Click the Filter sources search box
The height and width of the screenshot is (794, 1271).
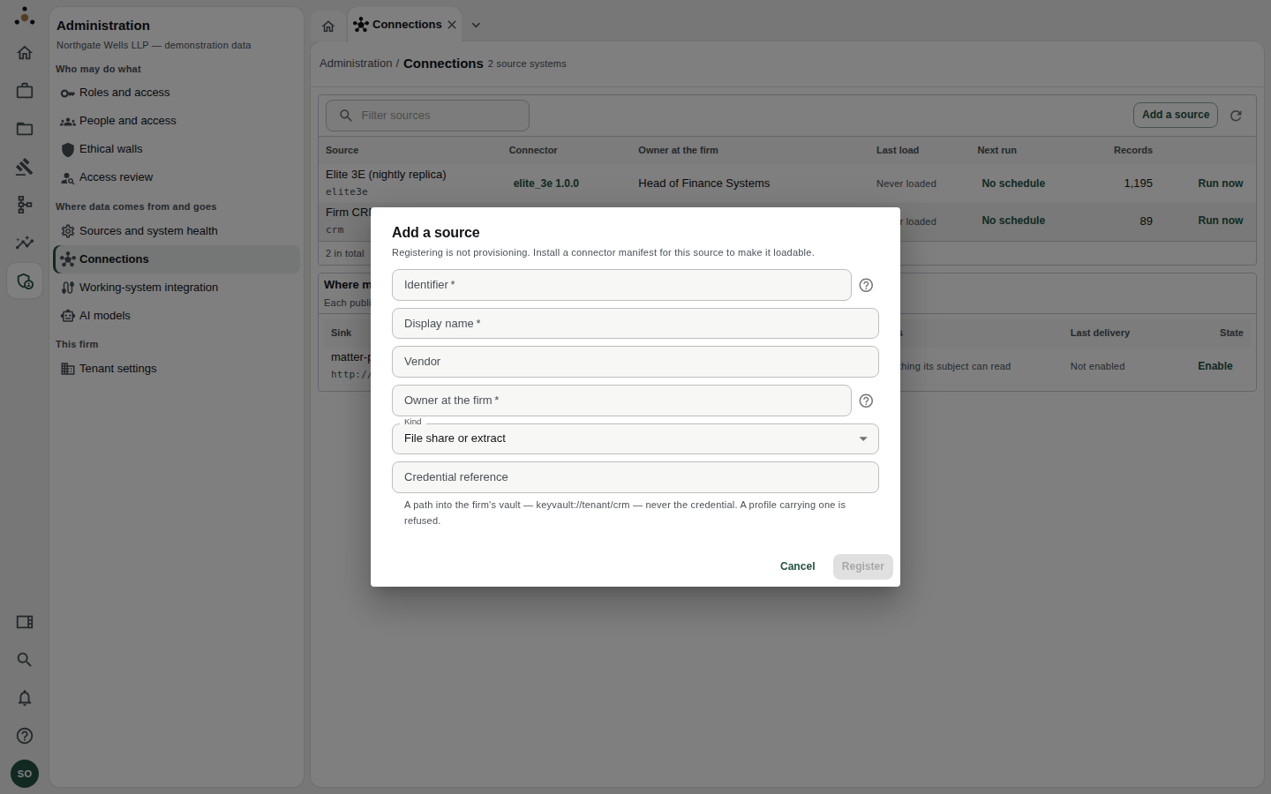coord(427,116)
